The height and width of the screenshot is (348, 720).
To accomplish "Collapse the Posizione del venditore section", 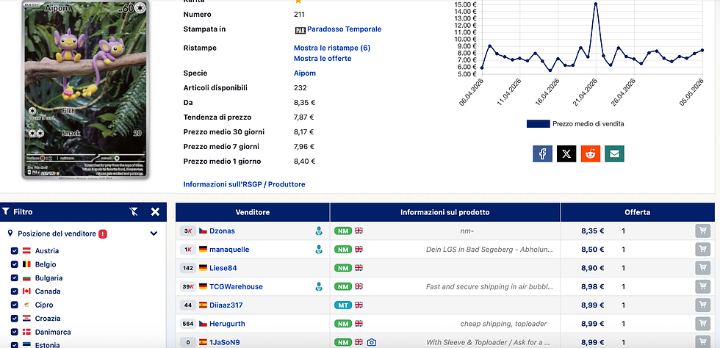I will click(154, 233).
